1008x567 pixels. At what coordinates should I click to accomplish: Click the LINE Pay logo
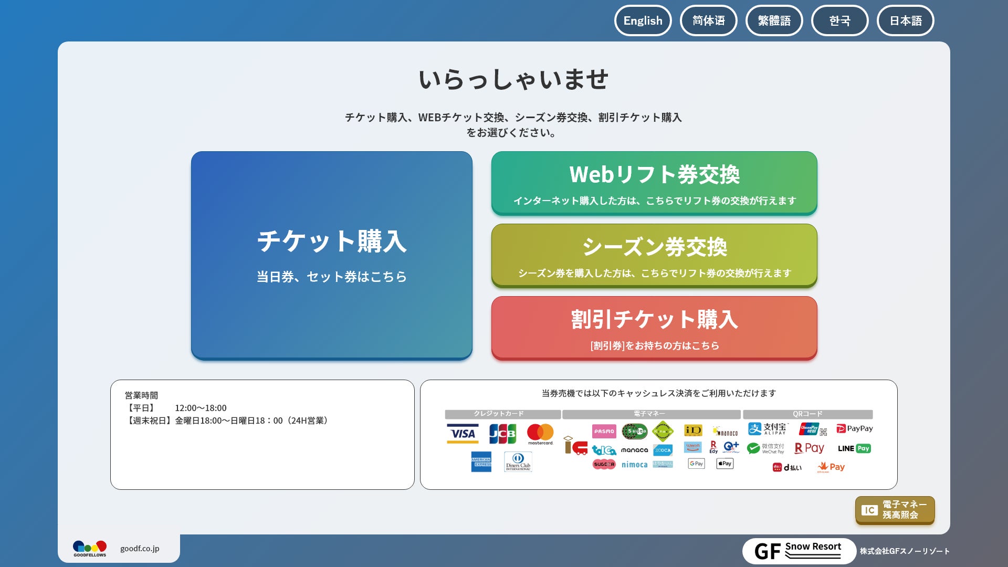coord(854,448)
